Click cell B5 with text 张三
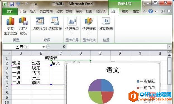The height and width of the screenshot is (104, 174). tap(41, 78)
